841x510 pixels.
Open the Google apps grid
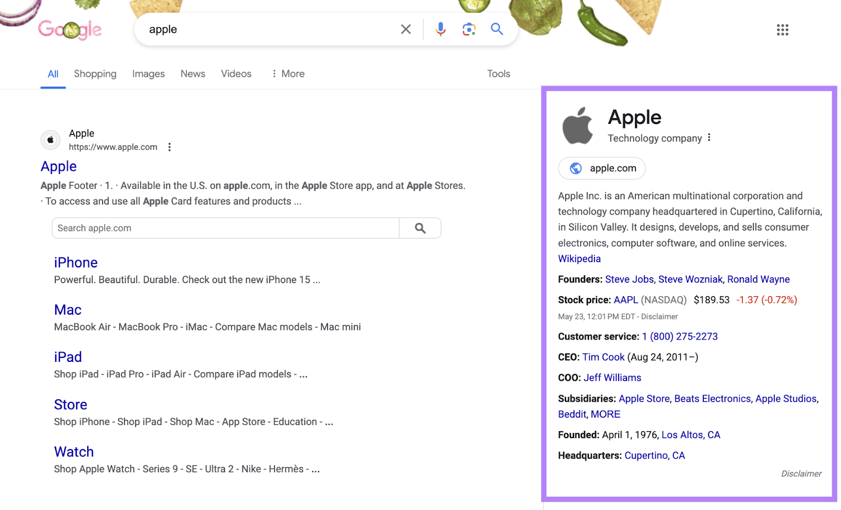(x=782, y=30)
